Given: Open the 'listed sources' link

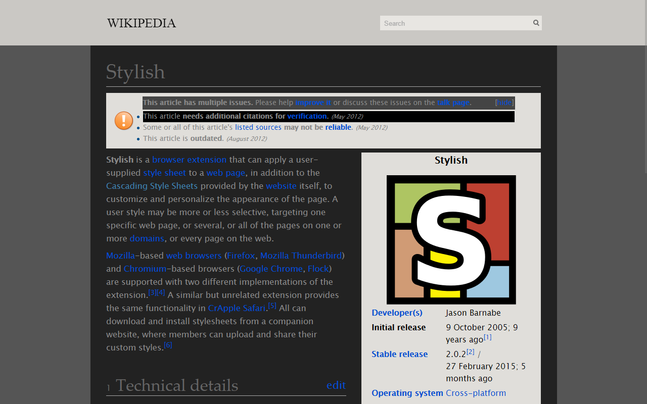Looking at the screenshot, I should coord(258,127).
